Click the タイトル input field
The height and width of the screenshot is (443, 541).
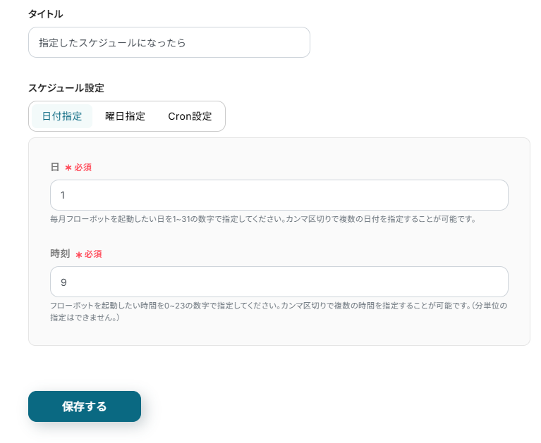click(x=169, y=42)
